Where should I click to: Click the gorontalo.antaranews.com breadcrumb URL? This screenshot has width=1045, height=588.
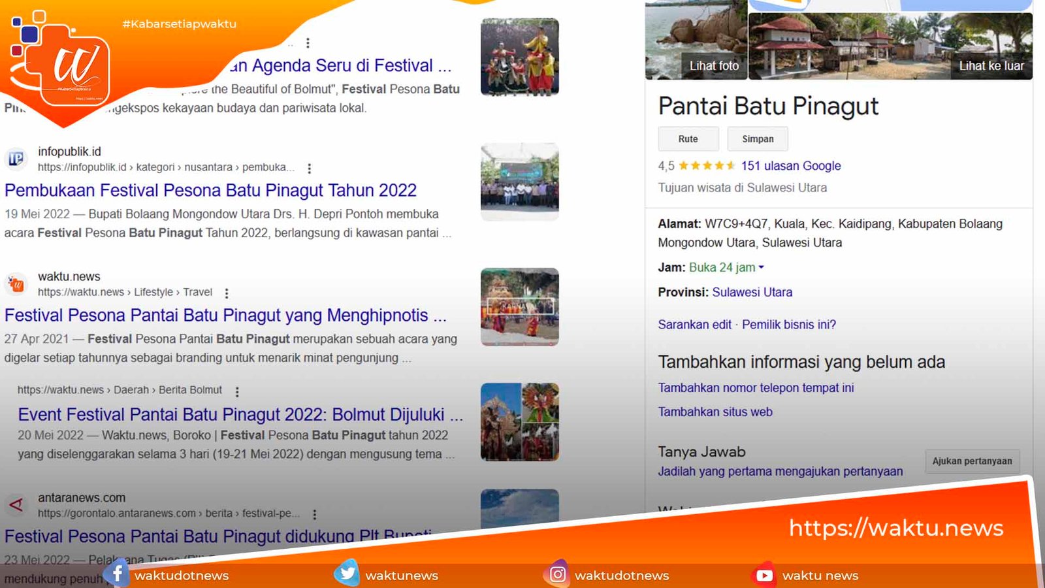[169, 514]
